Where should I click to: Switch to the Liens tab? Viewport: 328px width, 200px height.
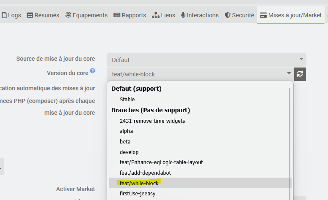[x=163, y=15]
